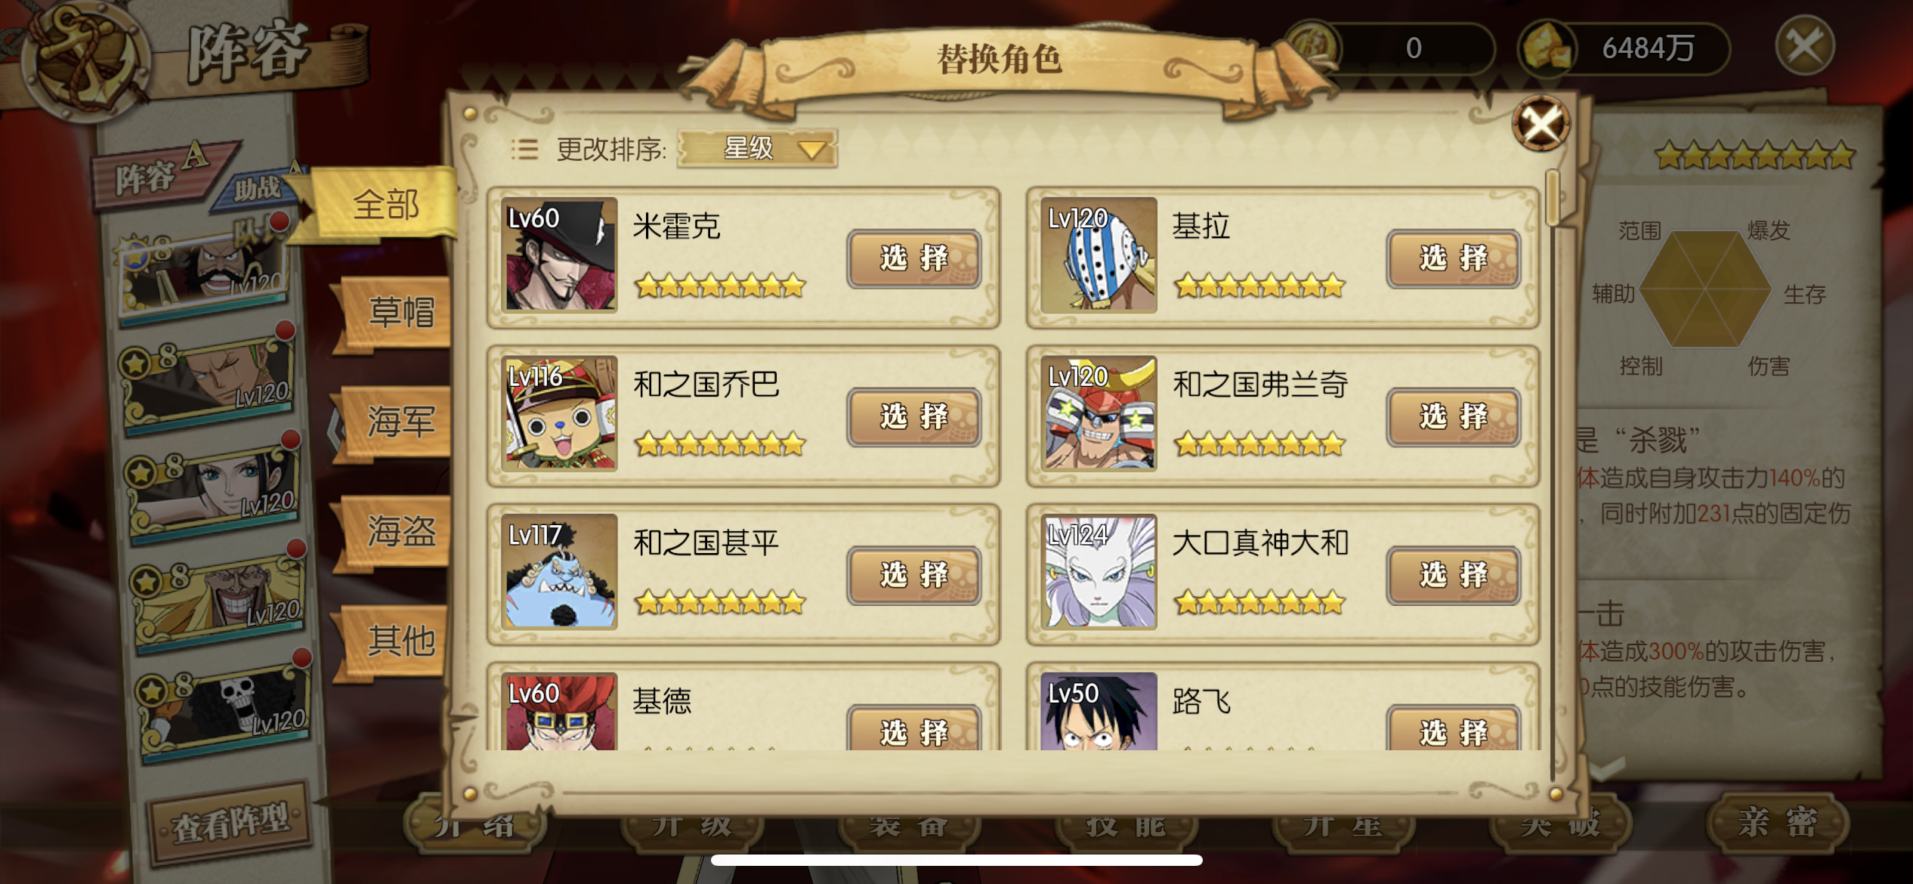Screen dimensions: 1913x884
Task: Tap the sort list icon beside 更改排序
Action: tap(524, 149)
